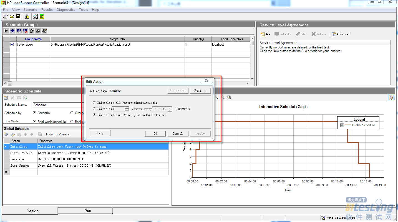Click the Edit Action pencil icon in Global Schedule
This screenshot has height=222, width=398.
[12, 134]
